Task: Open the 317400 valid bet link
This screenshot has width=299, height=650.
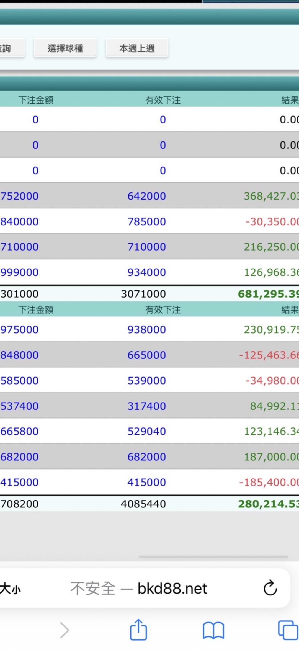Action: coord(146,406)
